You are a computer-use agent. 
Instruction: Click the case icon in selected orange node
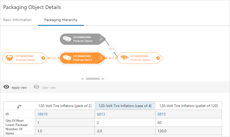point(67,58)
